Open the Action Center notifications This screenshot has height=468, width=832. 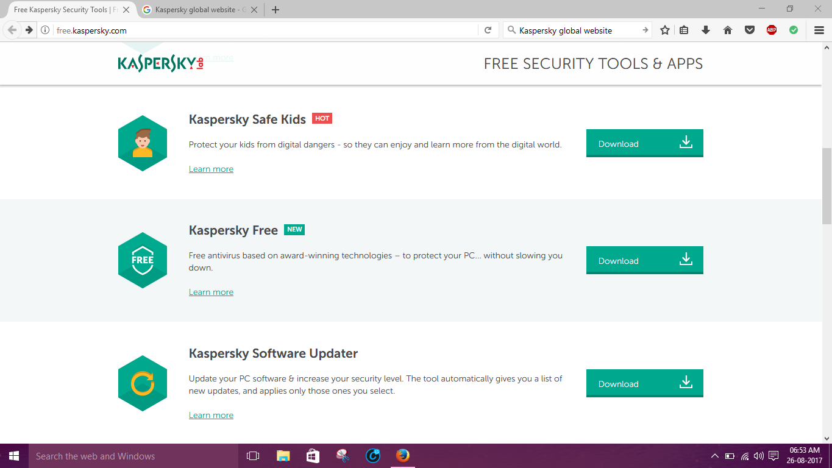pos(773,456)
